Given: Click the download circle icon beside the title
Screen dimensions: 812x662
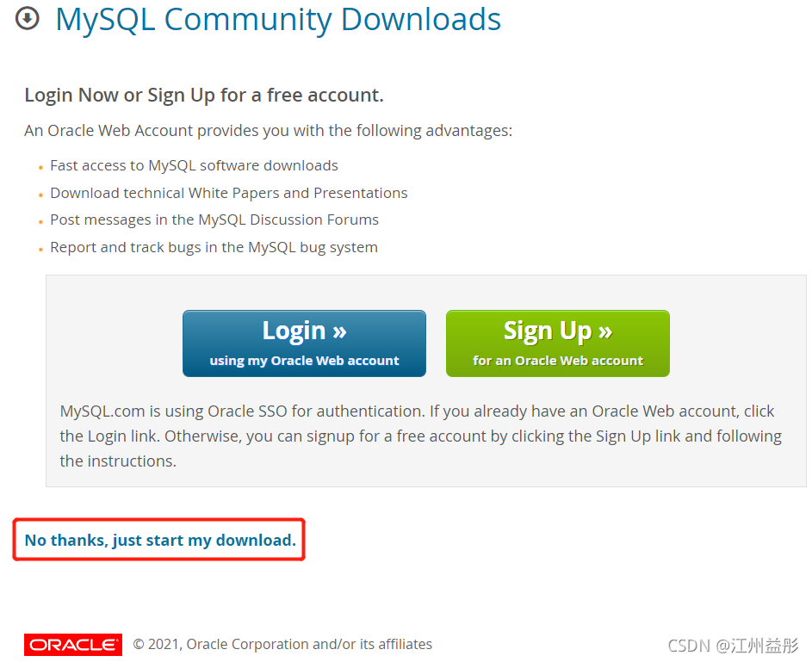Looking at the screenshot, I should 27,19.
